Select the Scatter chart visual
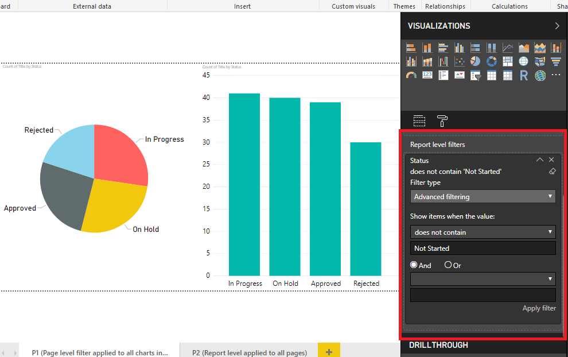 point(460,61)
